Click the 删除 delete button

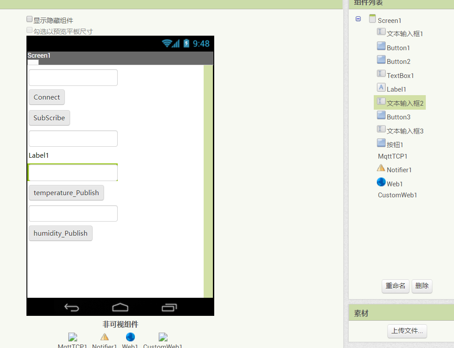422,286
